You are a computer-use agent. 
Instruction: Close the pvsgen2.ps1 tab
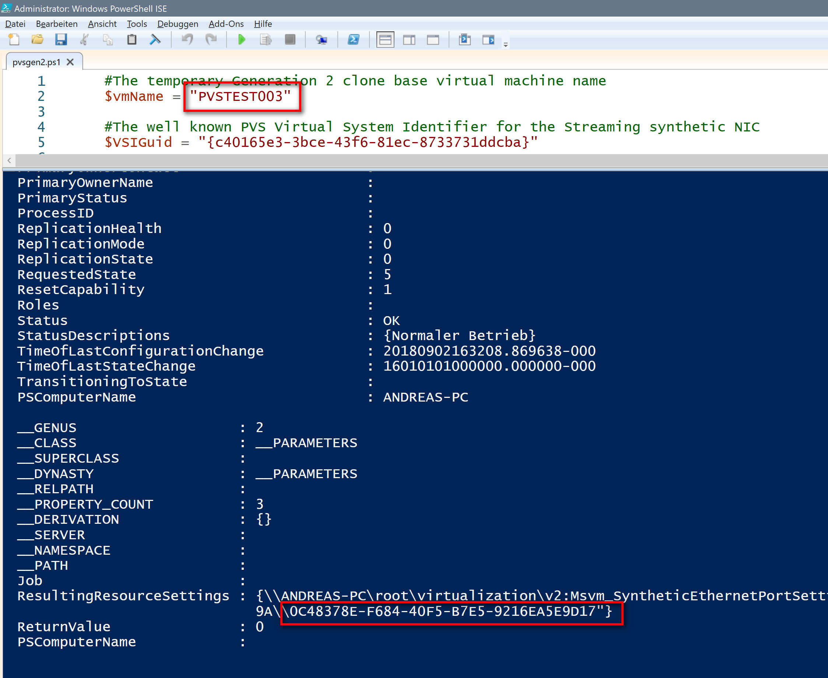(70, 62)
